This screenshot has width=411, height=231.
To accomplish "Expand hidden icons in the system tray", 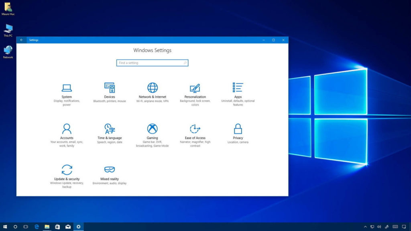I will (365, 227).
